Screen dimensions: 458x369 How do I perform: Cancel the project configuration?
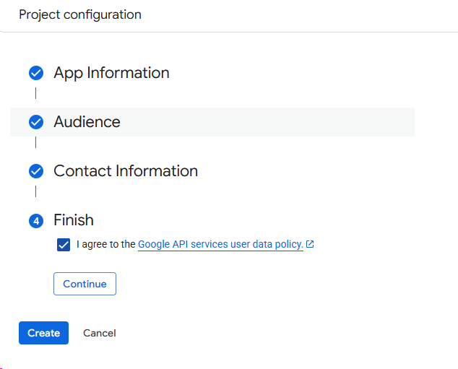pyautogui.click(x=100, y=333)
